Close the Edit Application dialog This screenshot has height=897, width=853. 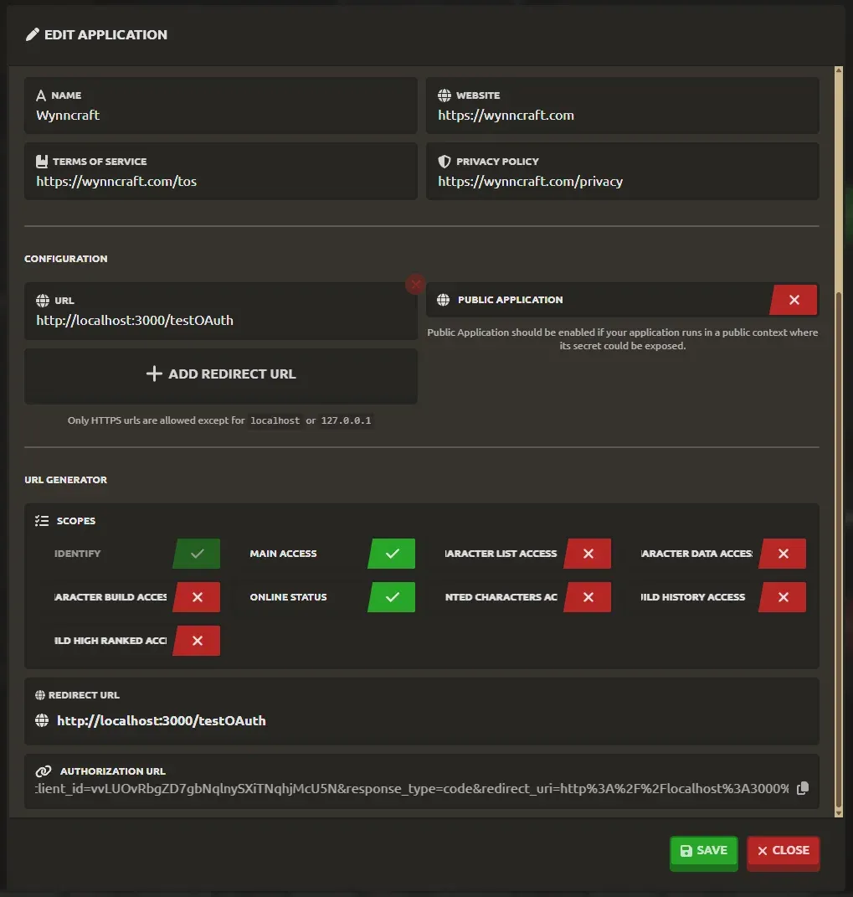pyautogui.click(x=784, y=853)
